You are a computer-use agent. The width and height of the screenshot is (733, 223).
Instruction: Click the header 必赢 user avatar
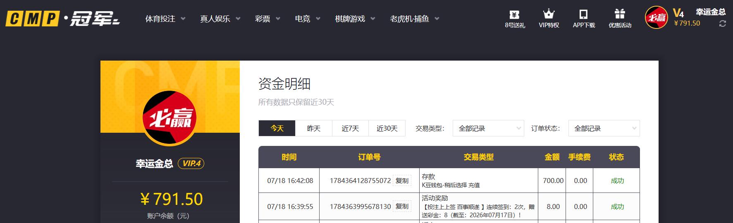click(x=657, y=18)
